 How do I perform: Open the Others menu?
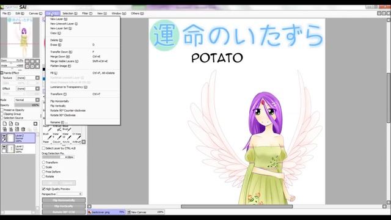point(137,13)
